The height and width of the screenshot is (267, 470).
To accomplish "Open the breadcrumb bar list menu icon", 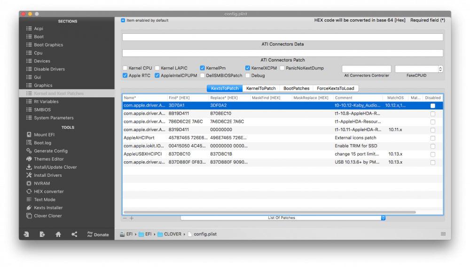I will coord(443,234).
